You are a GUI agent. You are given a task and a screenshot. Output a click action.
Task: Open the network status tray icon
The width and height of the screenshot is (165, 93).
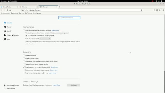[156, 1]
